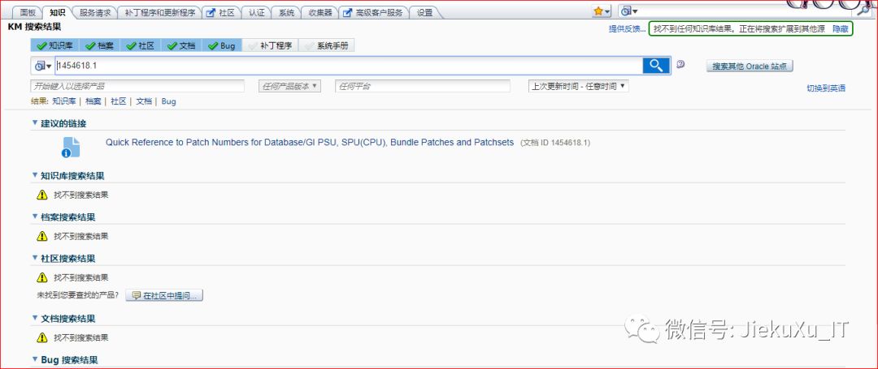Jump to 知识库 results link
878x369 pixels.
tap(64, 101)
